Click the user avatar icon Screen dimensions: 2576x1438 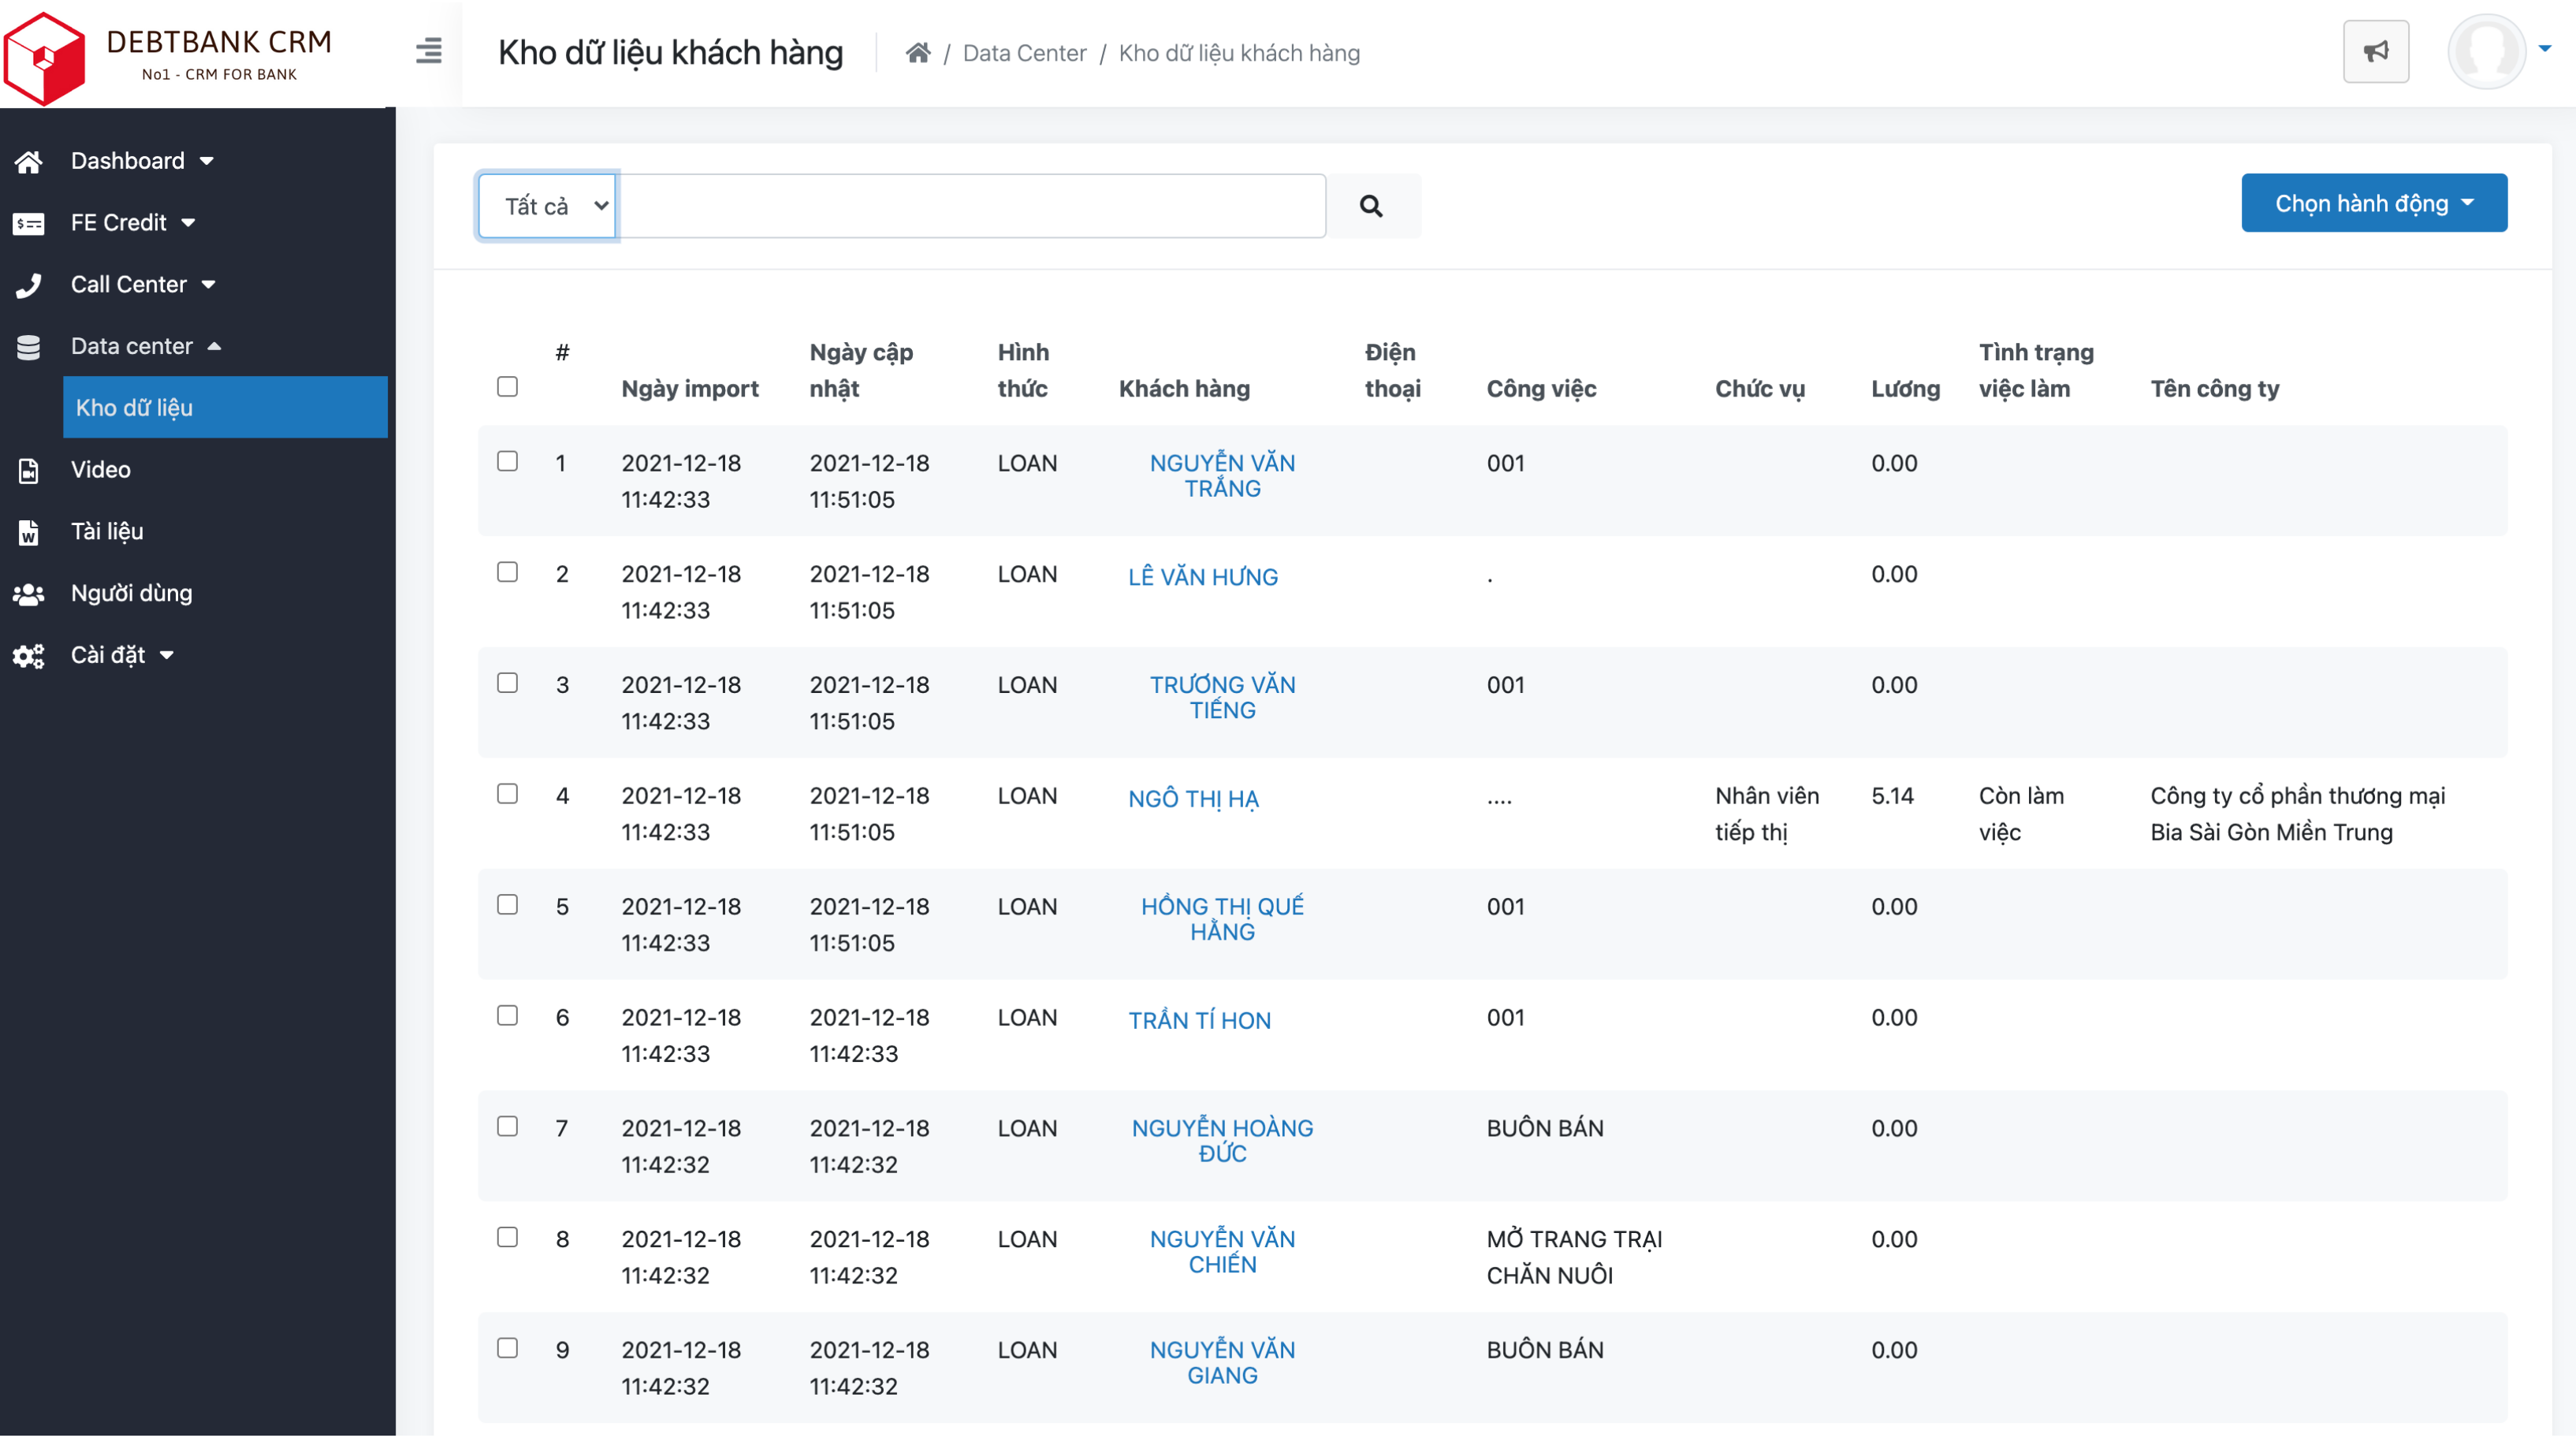point(2486,51)
